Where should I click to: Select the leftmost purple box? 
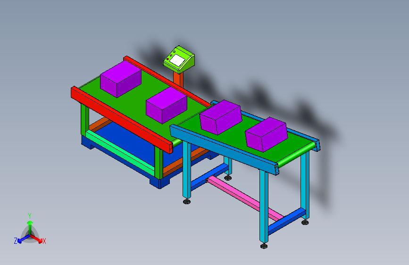[121, 79]
